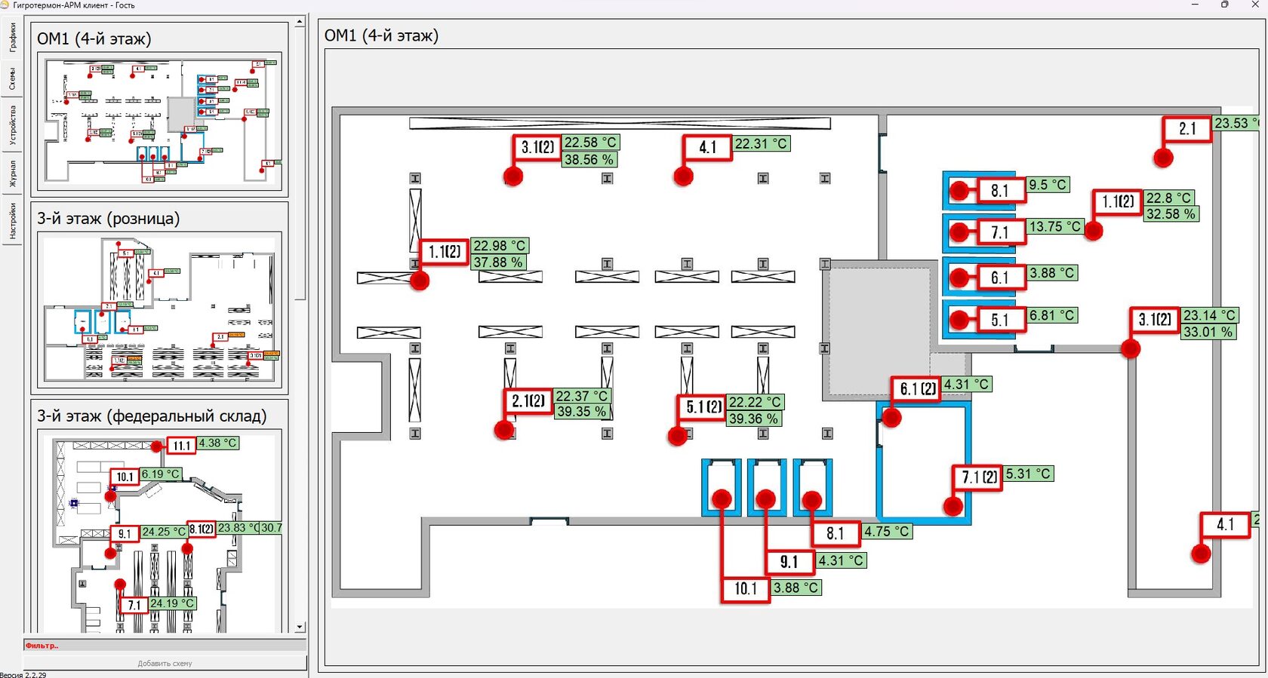Viewport: 1268px width, 678px height.
Task: Open the Устройства vertical tab
Action: [x=11, y=125]
